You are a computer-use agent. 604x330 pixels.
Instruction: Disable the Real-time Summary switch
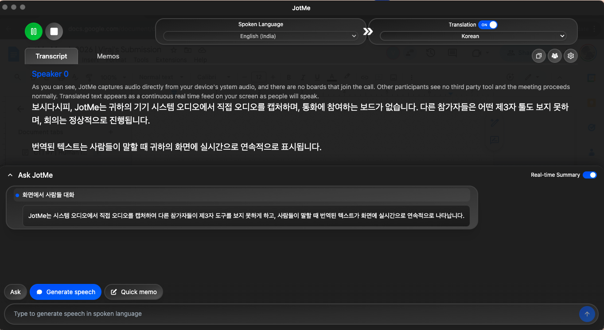[x=590, y=175]
